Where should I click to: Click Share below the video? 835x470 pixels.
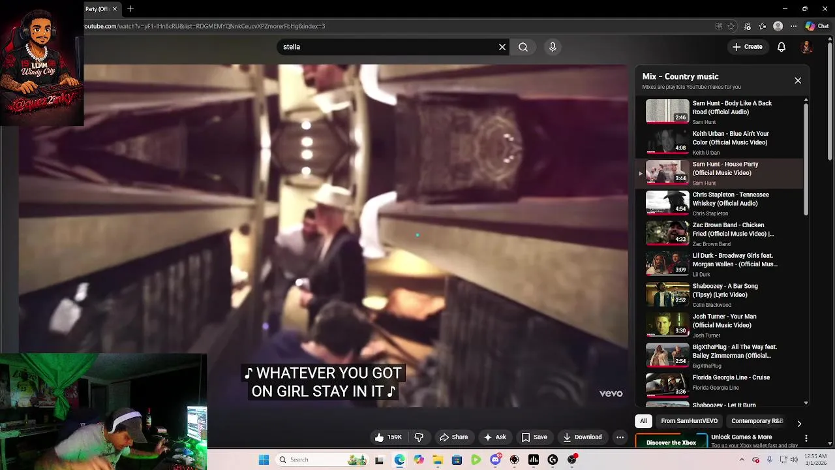pos(453,437)
